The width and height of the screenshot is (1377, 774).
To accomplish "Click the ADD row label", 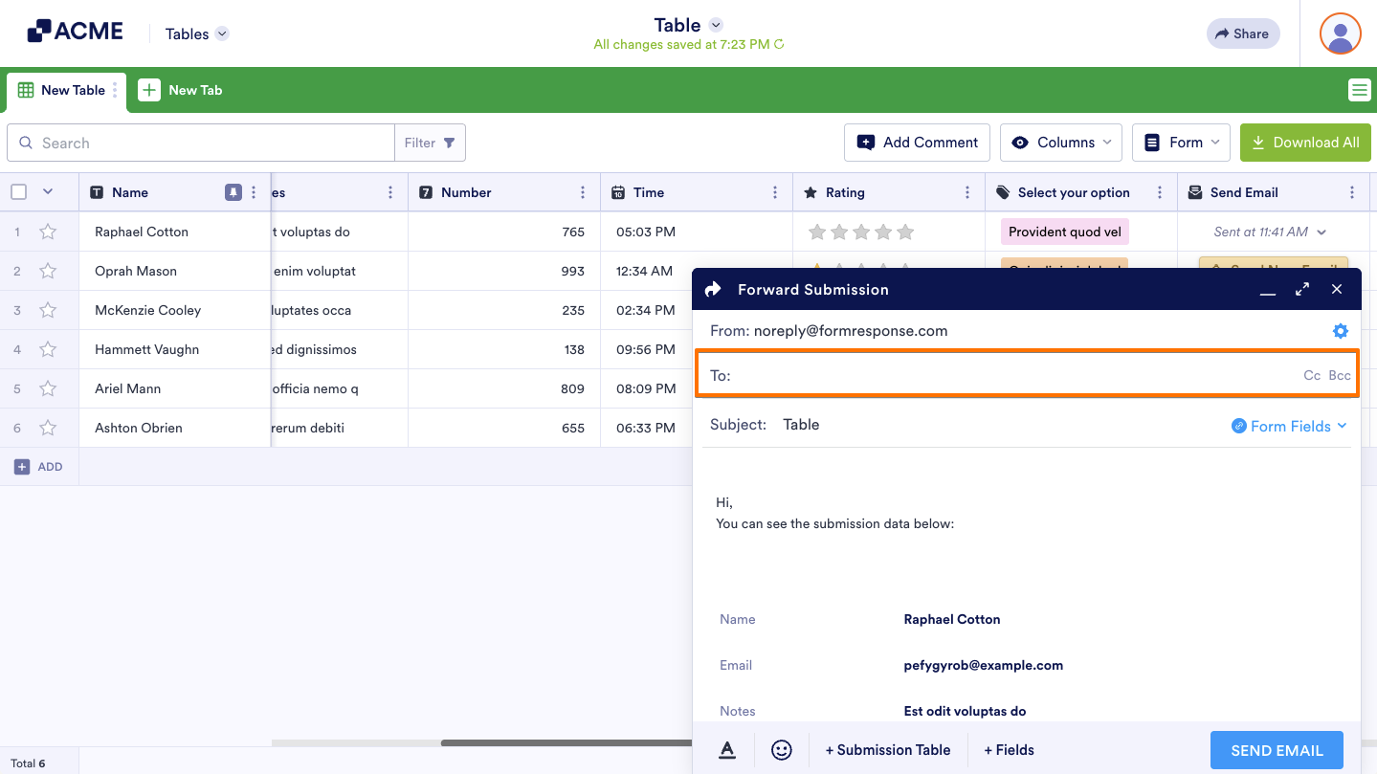I will click(50, 467).
